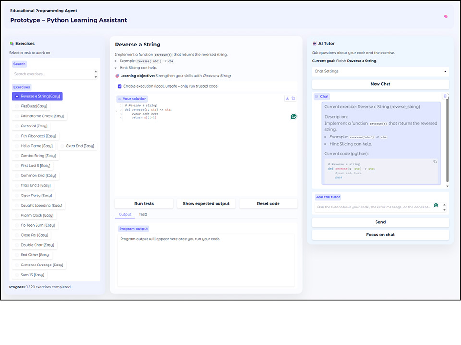
Task: Copy the Current code snippet in chat
Action: [435, 161]
